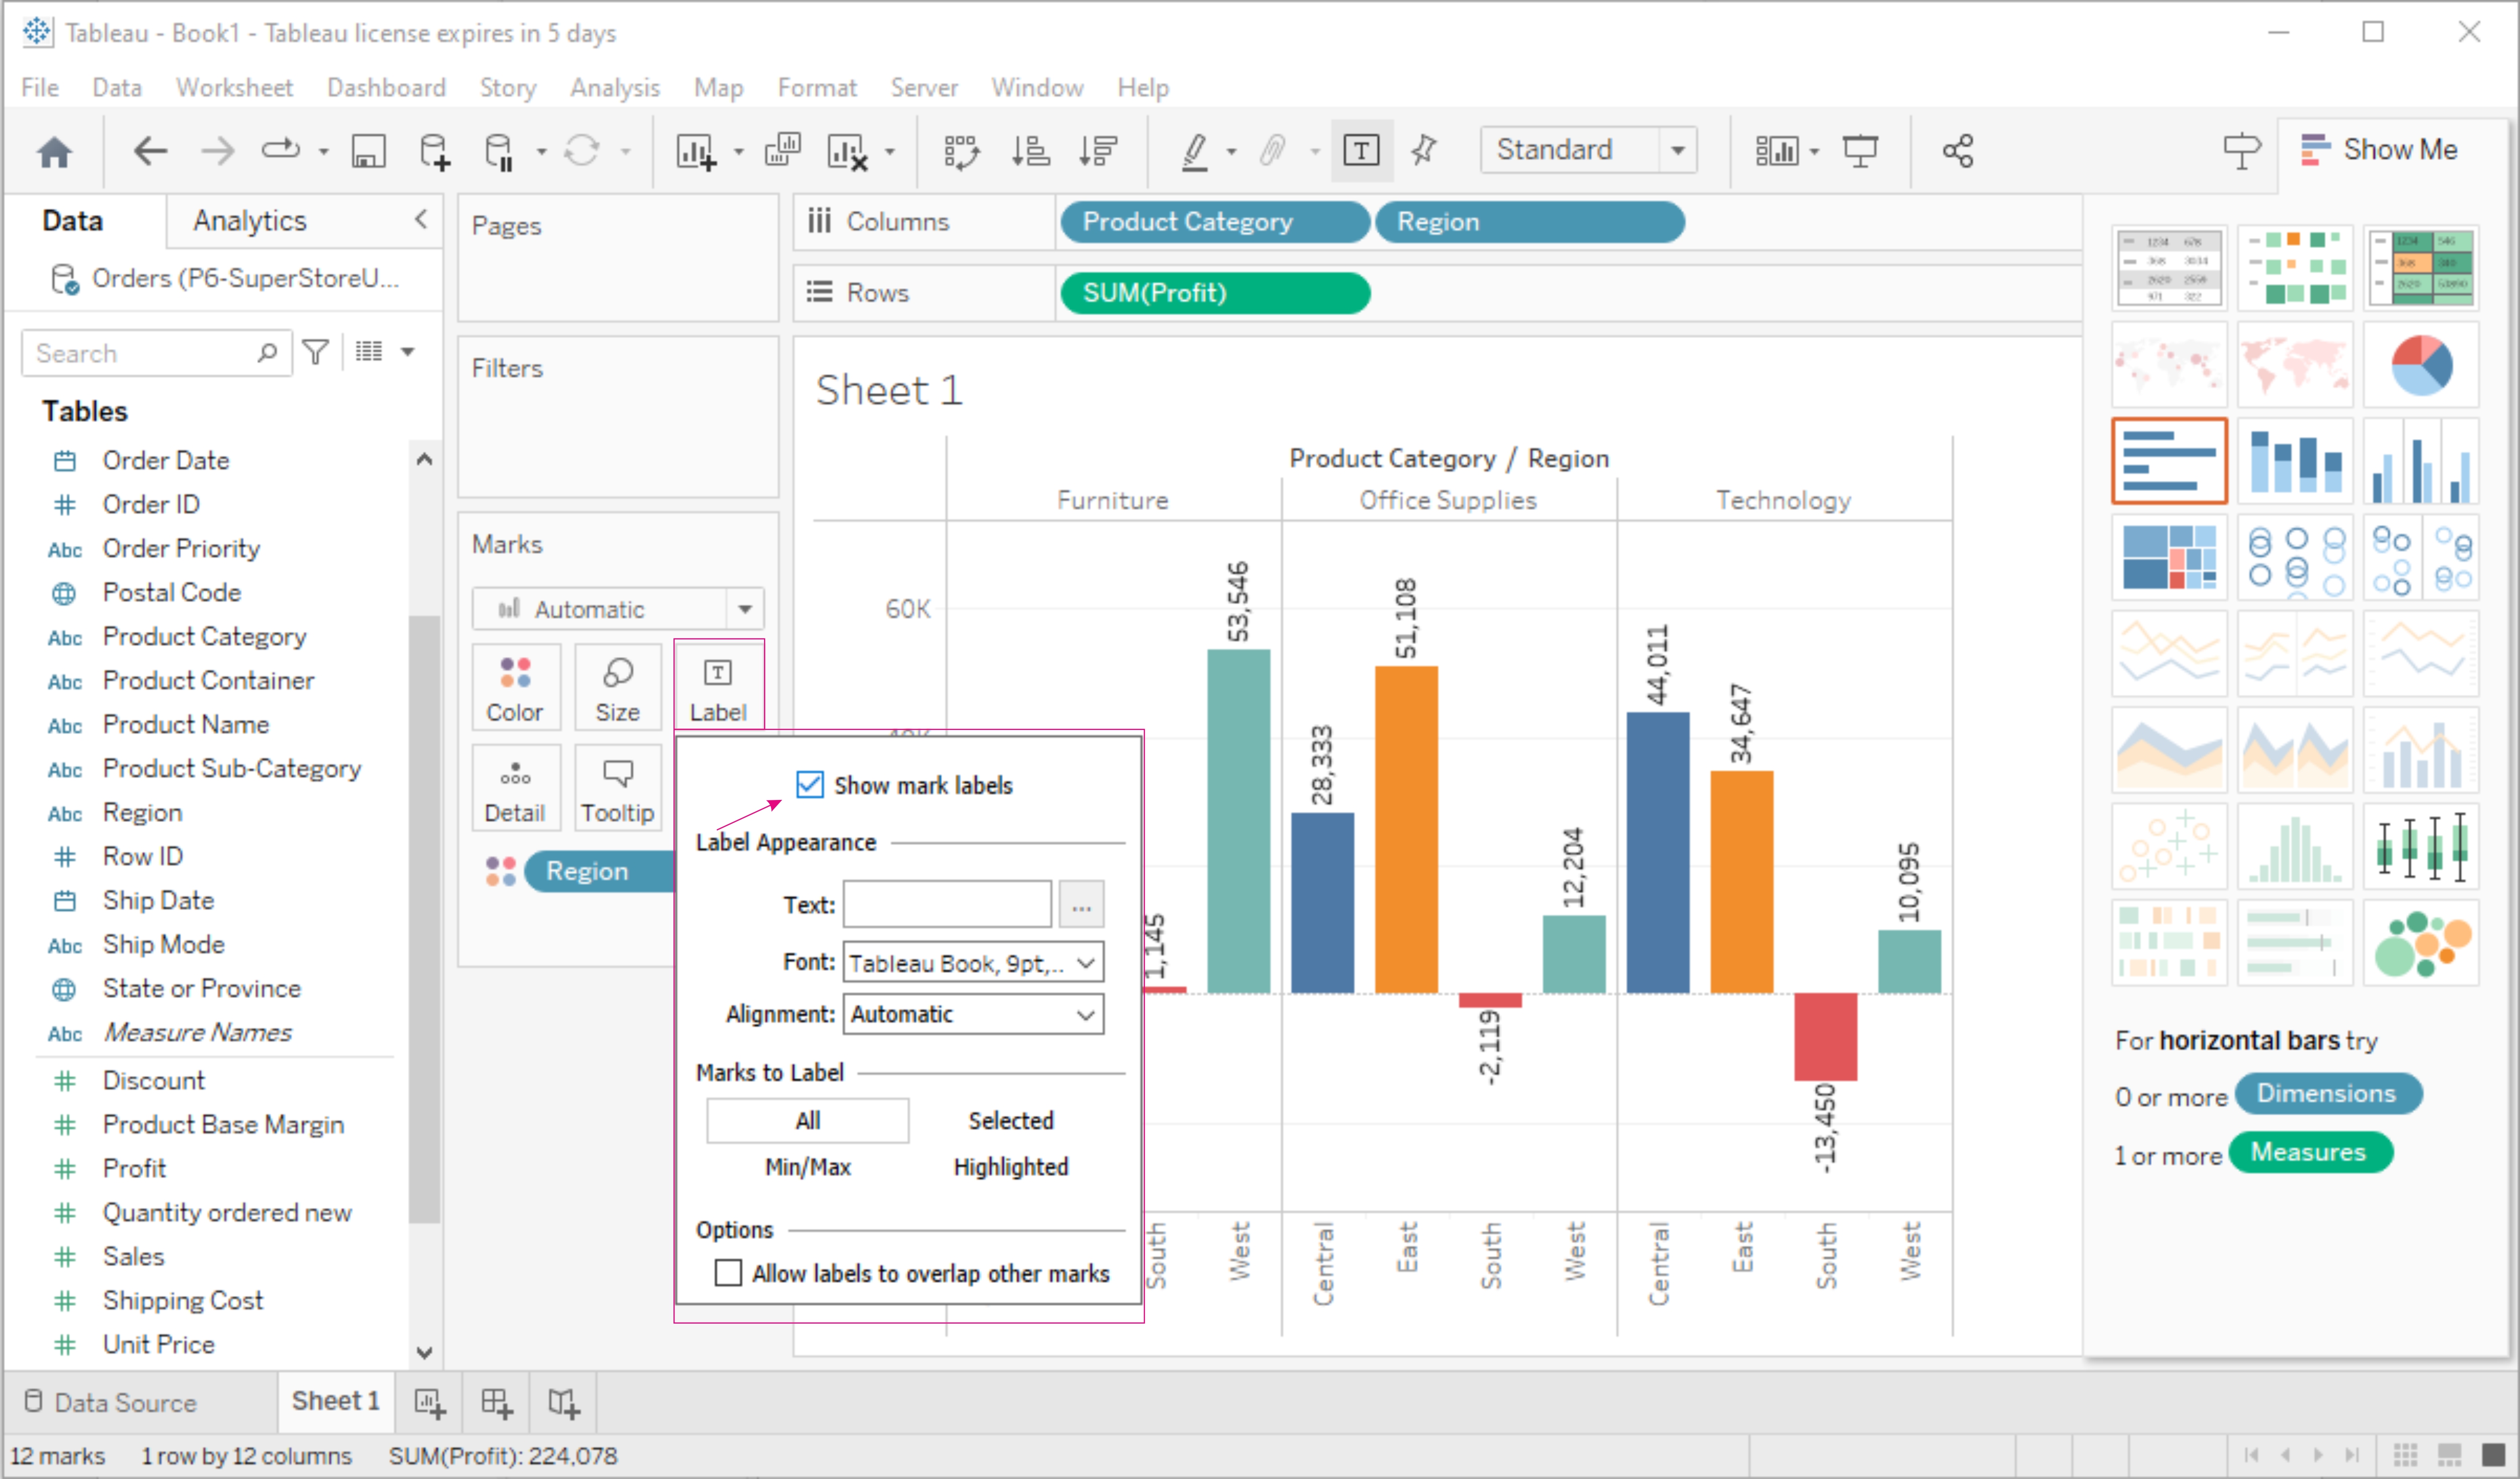The height and width of the screenshot is (1479, 2520).
Task: Expand the New Worksheet dropdown arrow
Action: pyautogui.click(x=738, y=152)
